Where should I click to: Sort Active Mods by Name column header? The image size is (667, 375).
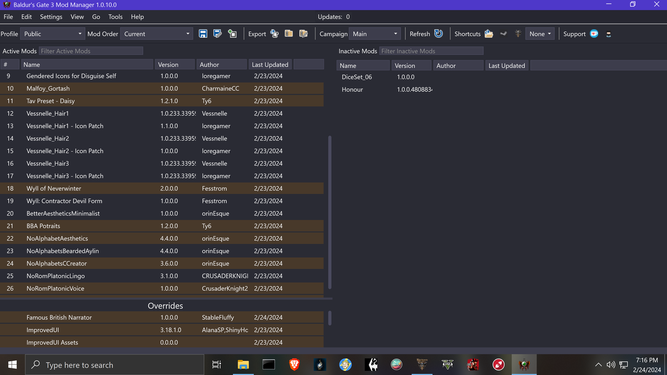point(87,65)
